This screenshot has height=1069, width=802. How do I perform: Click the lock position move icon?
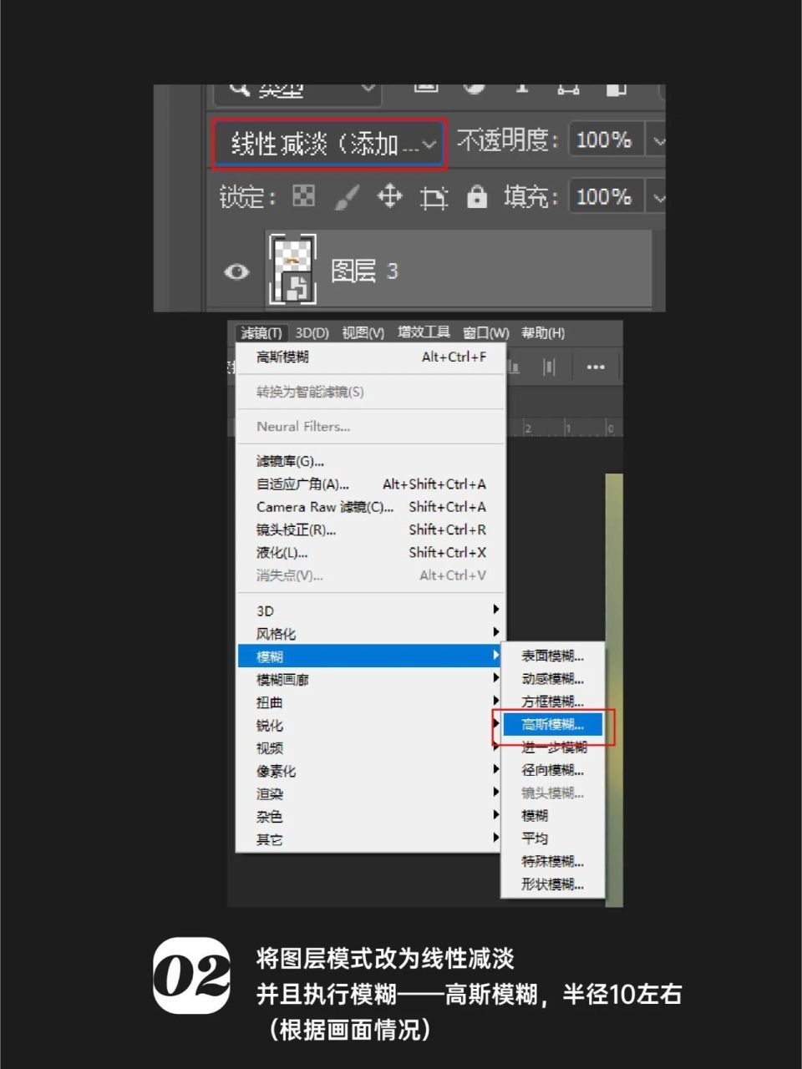(389, 197)
